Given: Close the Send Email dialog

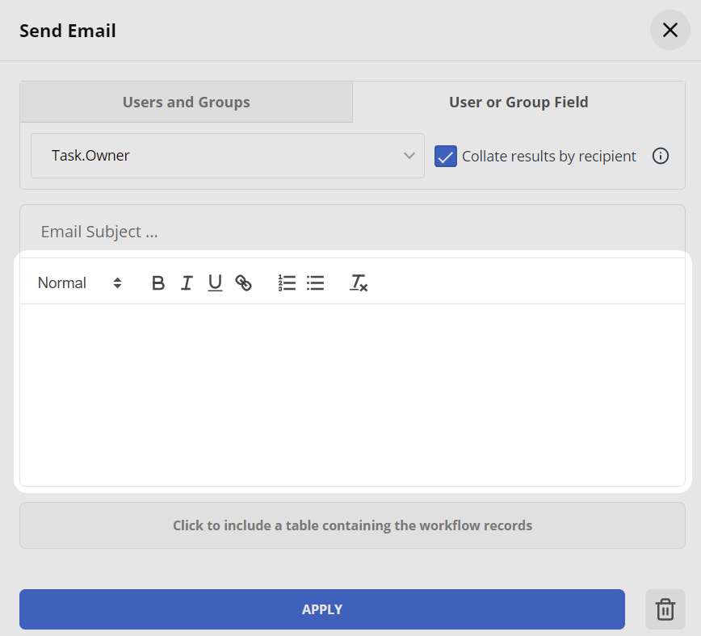Looking at the screenshot, I should click(670, 31).
